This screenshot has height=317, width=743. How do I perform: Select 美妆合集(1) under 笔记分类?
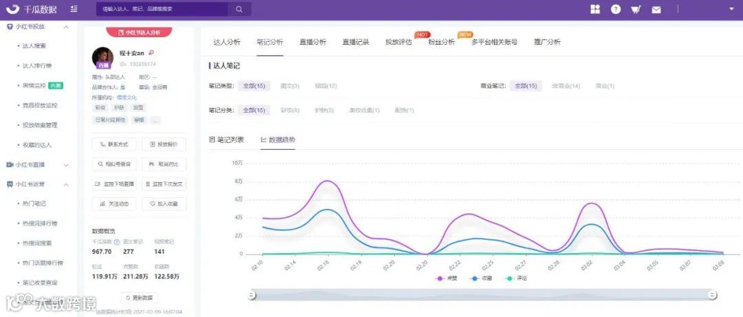(x=365, y=110)
